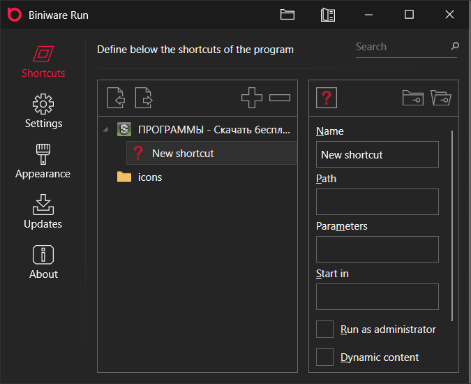Go to the Updates section
Image resolution: width=471 pixels, height=384 pixels.
click(43, 212)
